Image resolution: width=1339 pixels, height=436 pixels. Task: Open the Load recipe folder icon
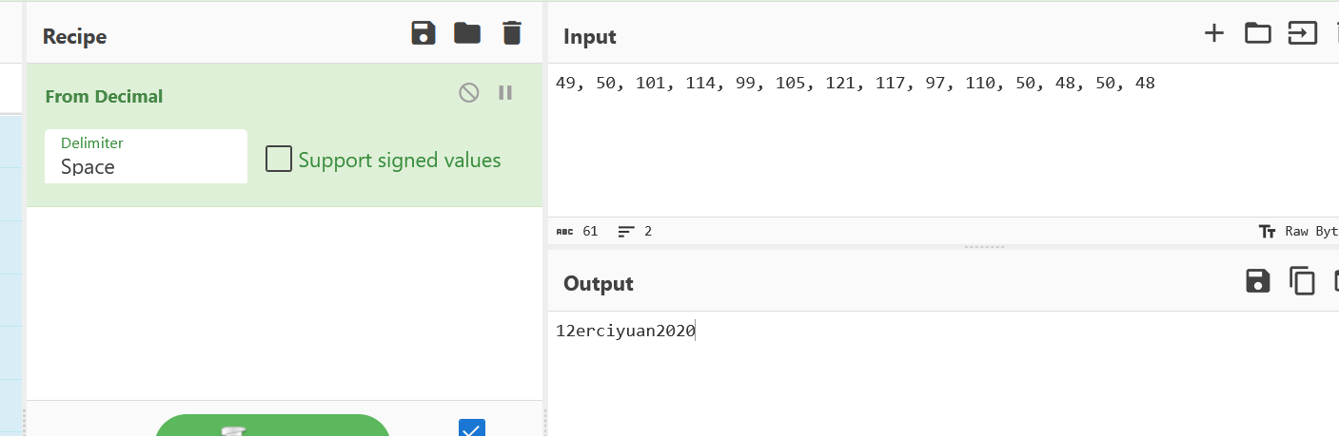(x=467, y=34)
